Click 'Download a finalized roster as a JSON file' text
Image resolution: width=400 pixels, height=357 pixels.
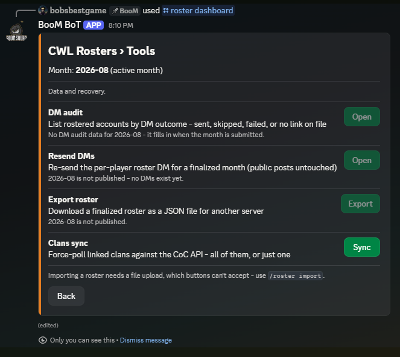tap(156, 211)
